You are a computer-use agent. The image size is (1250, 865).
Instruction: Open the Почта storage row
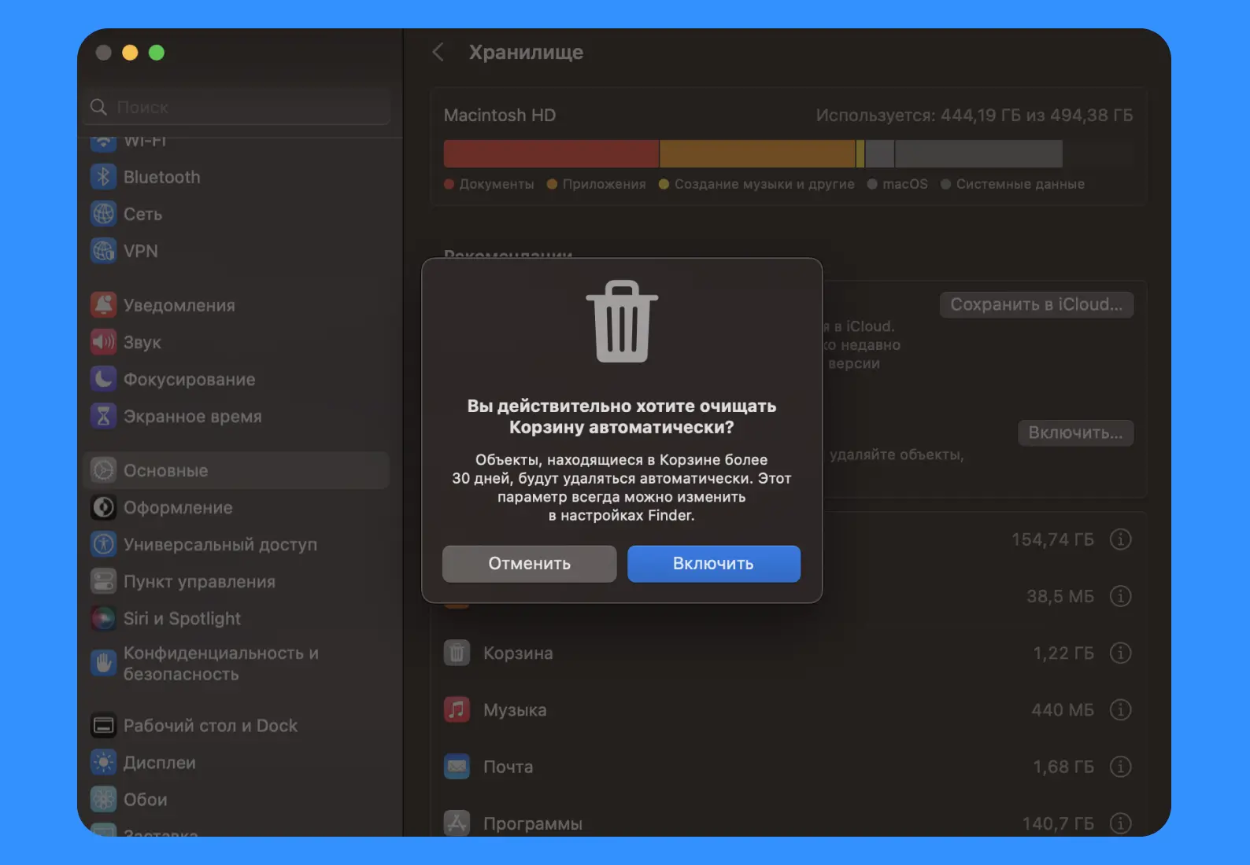point(787,767)
